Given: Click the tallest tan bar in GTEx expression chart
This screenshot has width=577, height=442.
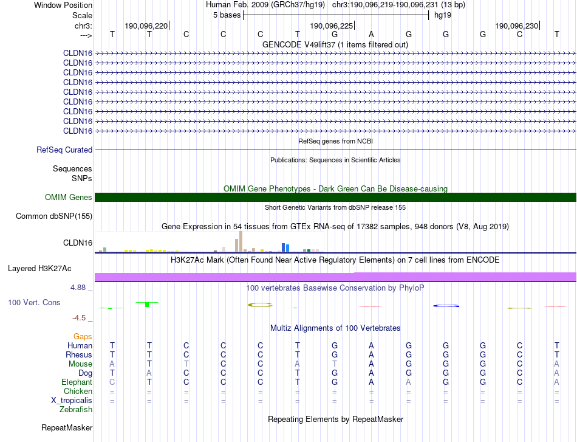Looking at the screenshot, I should 241,241.
